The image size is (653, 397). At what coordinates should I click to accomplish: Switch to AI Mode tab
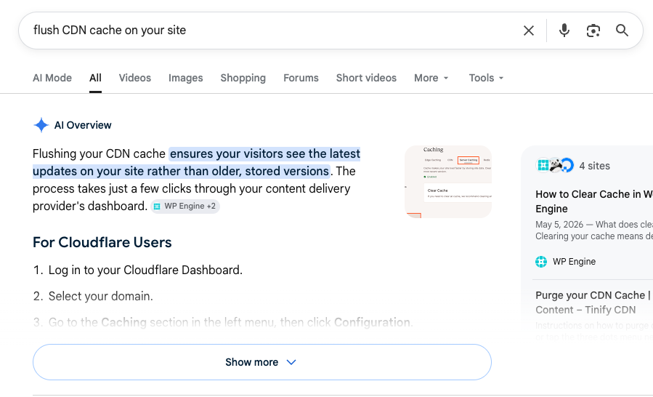[52, 78]
